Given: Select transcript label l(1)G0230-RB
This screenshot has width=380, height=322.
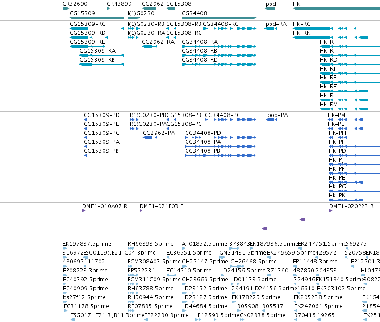Looking at the screenshot, I should [146, 24].
